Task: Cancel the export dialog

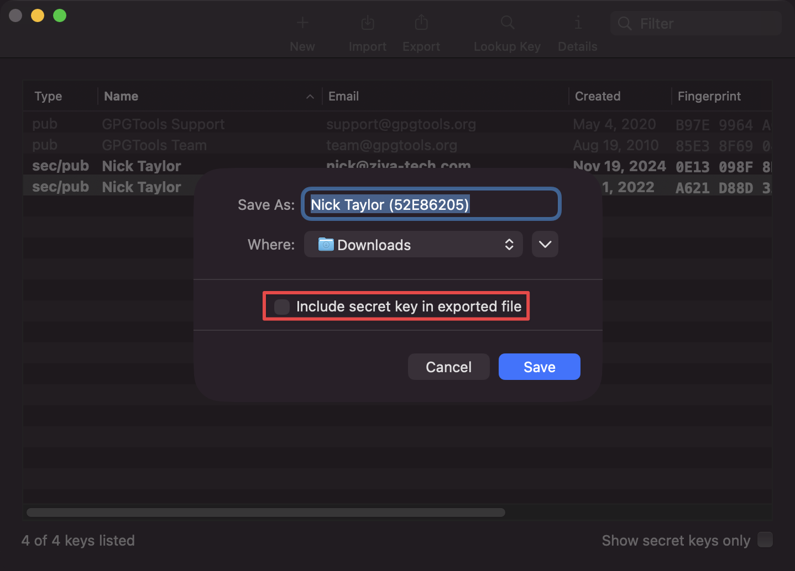Action: tap(449, 367)
